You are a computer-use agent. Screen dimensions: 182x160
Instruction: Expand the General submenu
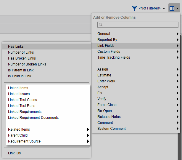[x=104, y=34]
